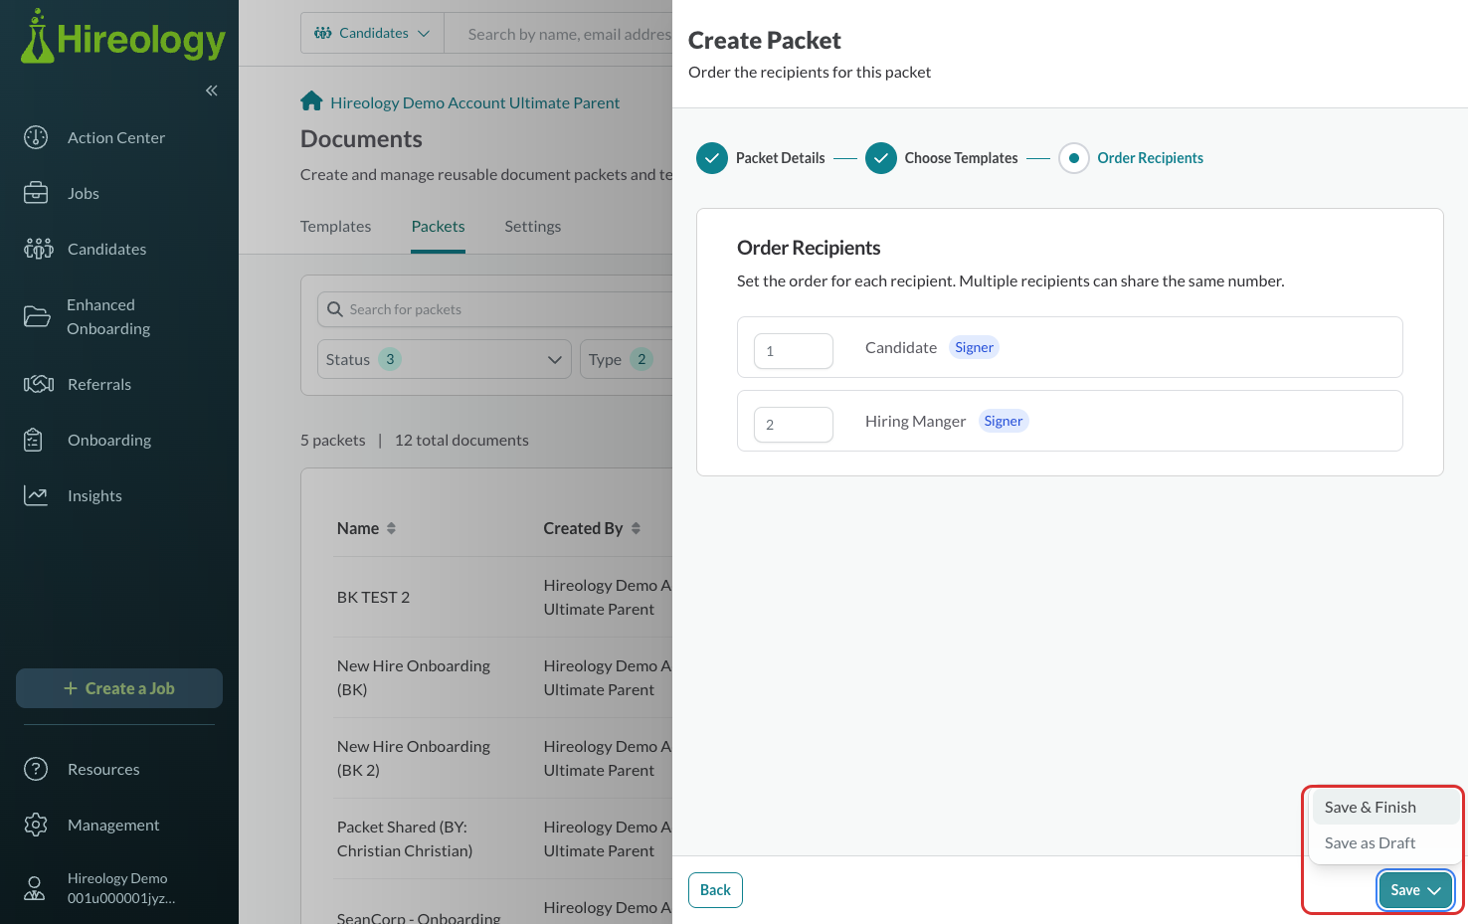Click the '5 packets' count text
The image size is (1468, 924).
[x=332, y=440]
